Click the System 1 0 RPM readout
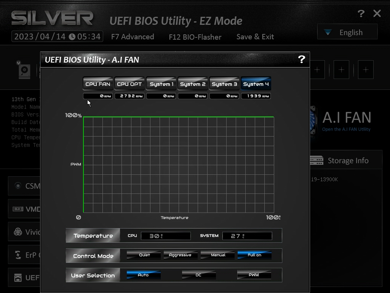This screenshot has width=390, height=293. (x=161, y=96)
